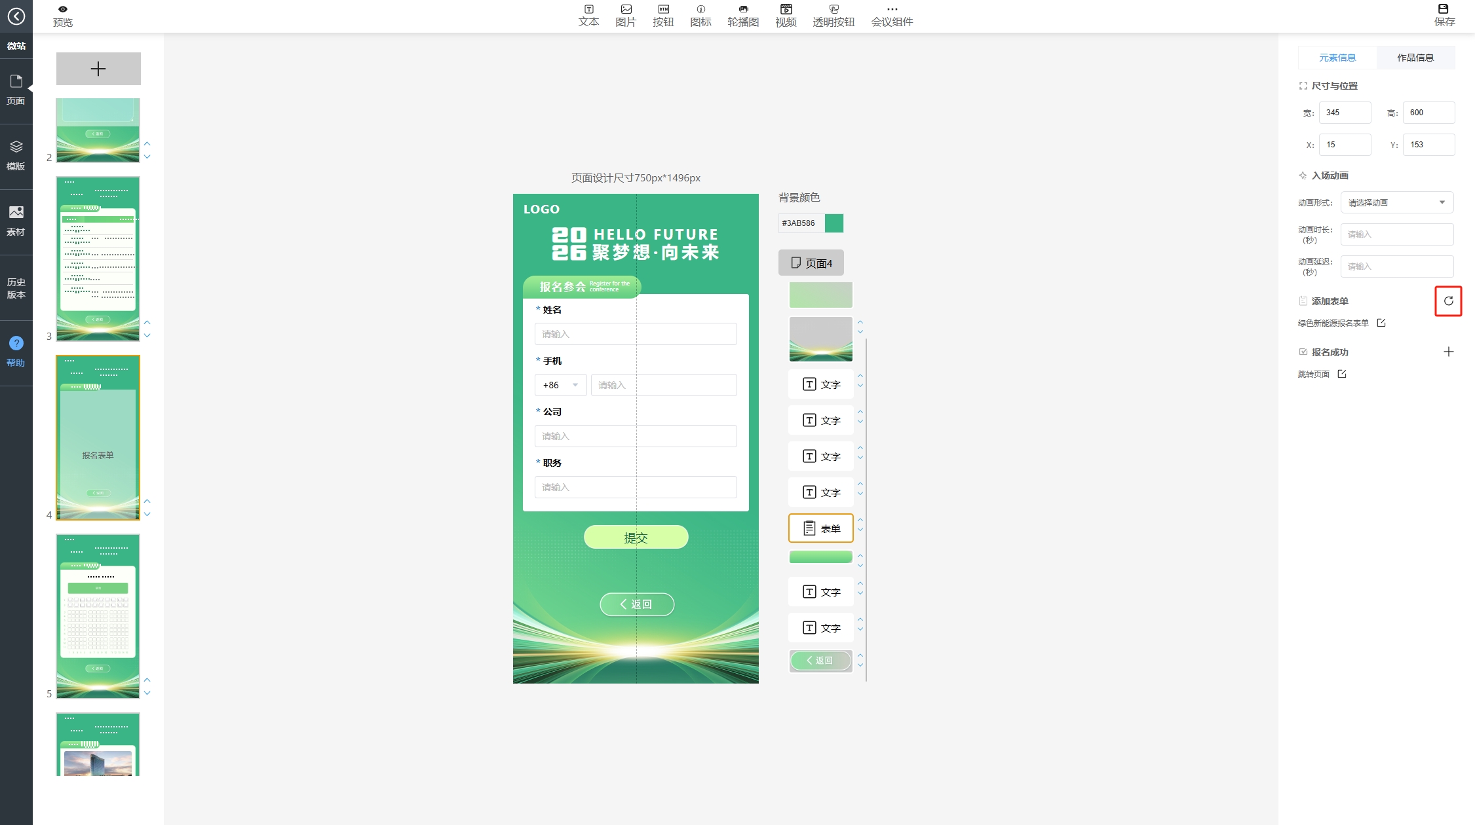Open the 跳转页面 edit link icon
The image size is (1475, 825).
coord(1342,374)
